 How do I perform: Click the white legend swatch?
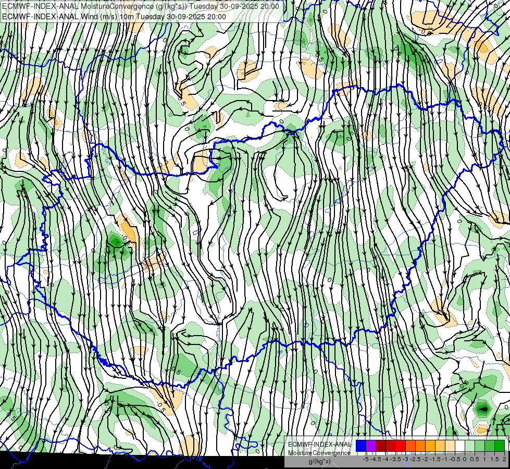click(x=460, y=446)
